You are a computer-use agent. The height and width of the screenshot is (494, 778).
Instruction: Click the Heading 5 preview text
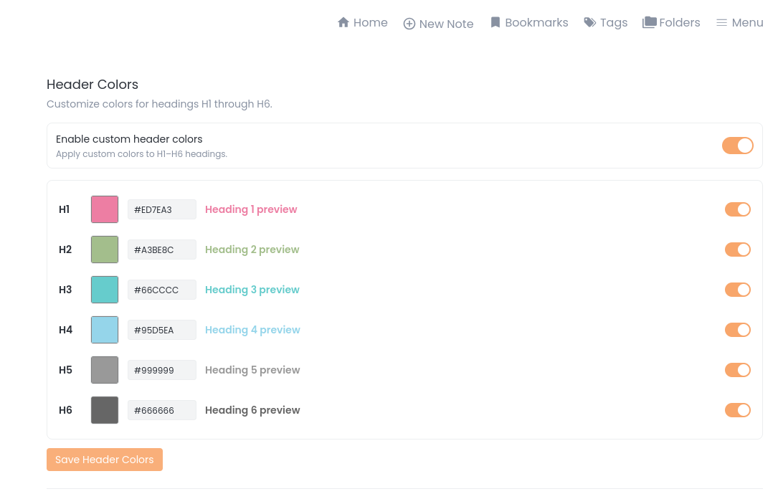[x=252, y=370]
